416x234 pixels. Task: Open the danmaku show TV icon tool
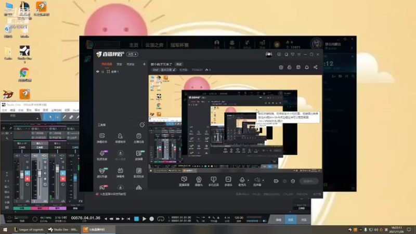(x=120, y=173)
